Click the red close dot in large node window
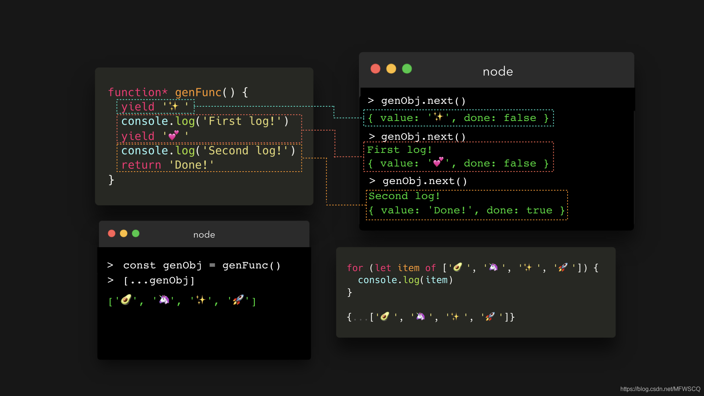Screen dimensions: 704x396 point(375,69)
